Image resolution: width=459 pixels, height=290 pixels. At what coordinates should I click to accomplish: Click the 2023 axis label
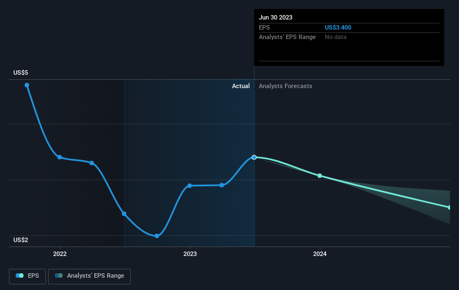pos(190,254)
